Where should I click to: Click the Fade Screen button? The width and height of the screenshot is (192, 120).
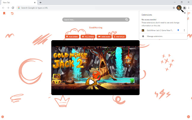(x=72, y=37)
